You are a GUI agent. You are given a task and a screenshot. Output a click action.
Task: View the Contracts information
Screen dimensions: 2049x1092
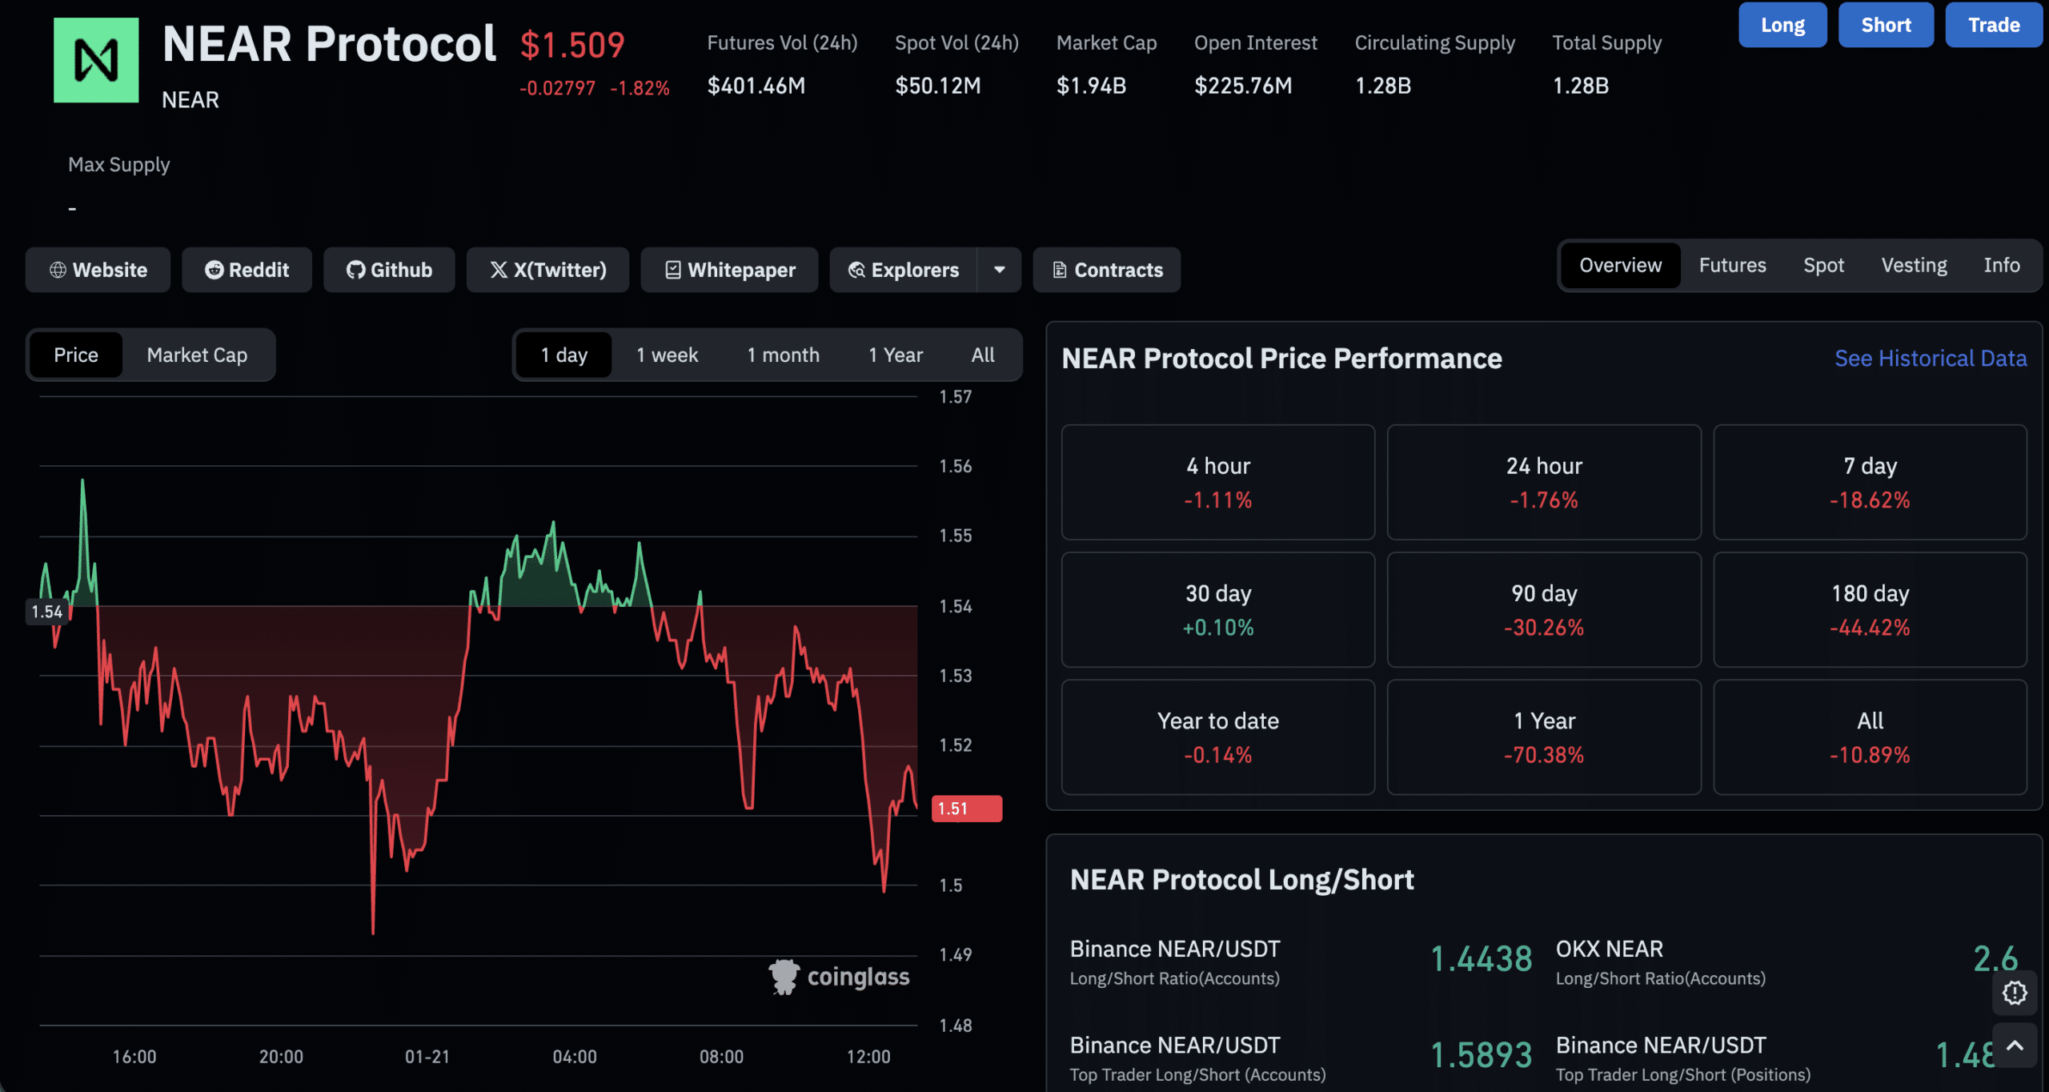[1107, 270]
